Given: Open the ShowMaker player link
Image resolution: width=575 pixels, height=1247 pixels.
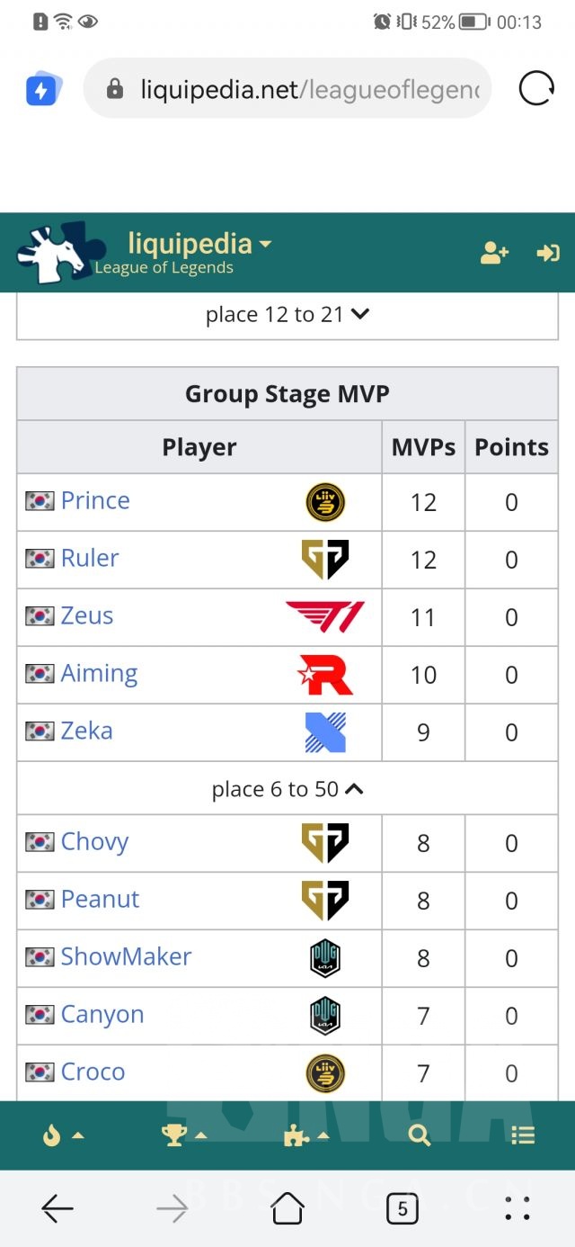Looking at the screenshot, I should click(126, 957).
